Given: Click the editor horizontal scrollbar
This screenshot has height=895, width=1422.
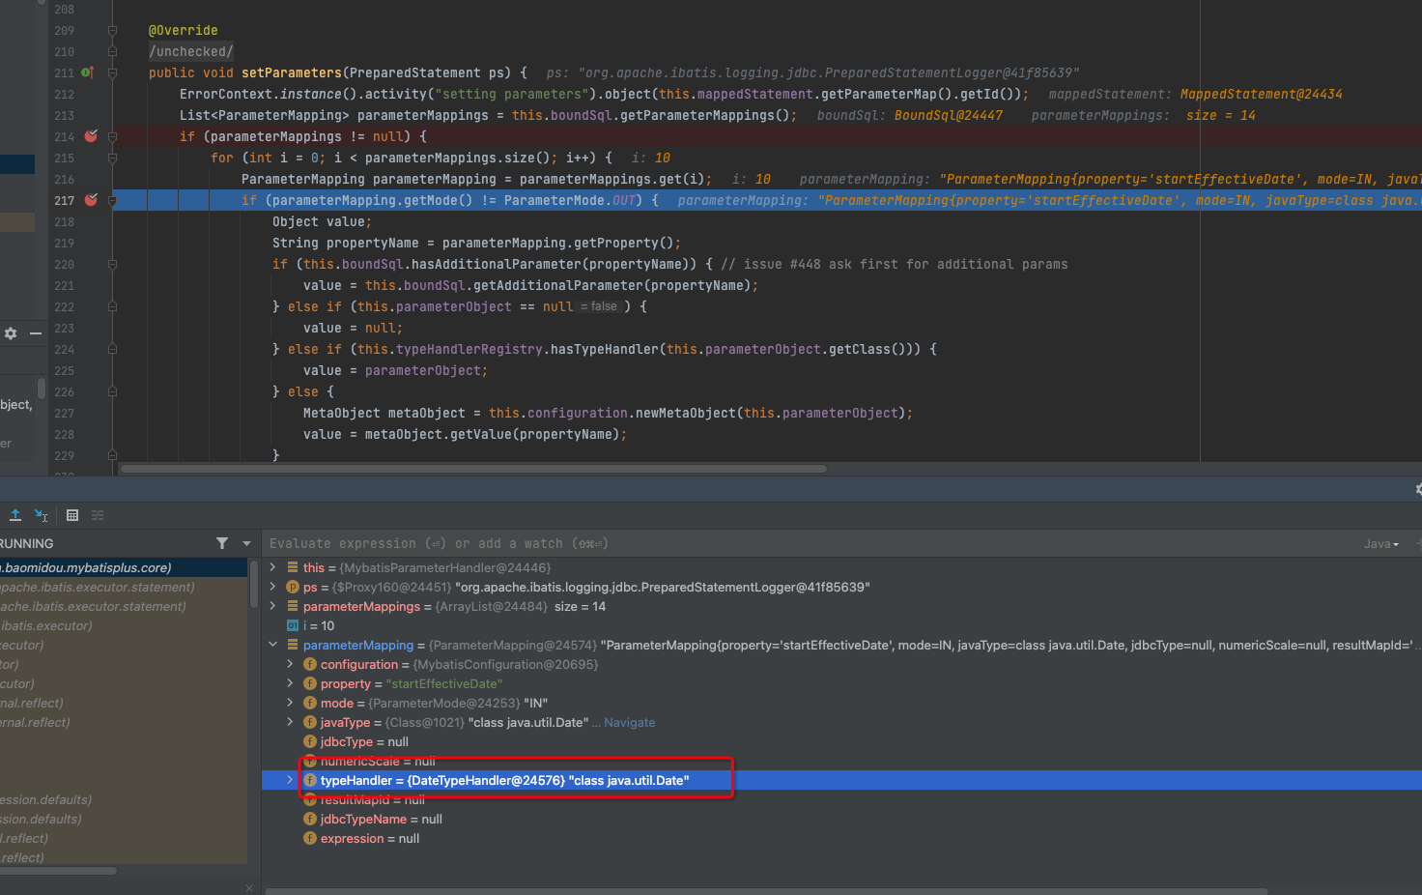Looking at the screenshot, I should pos(473,469).
